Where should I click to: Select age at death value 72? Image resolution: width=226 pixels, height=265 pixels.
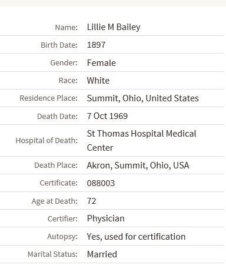tap(91, 201)
